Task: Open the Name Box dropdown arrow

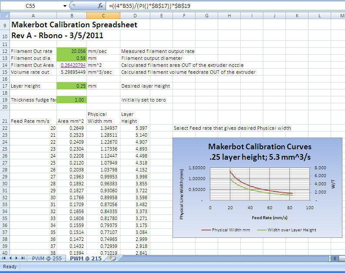Action: point(65,6)
